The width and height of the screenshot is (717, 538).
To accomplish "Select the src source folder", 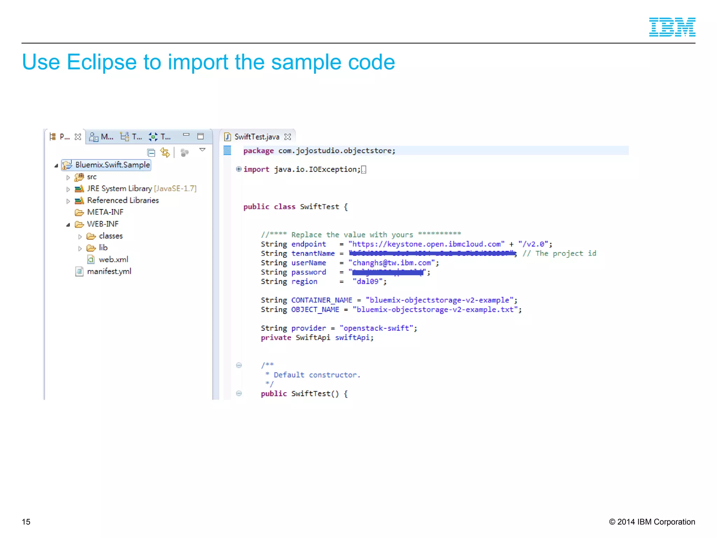I will [x=86, y=177].
